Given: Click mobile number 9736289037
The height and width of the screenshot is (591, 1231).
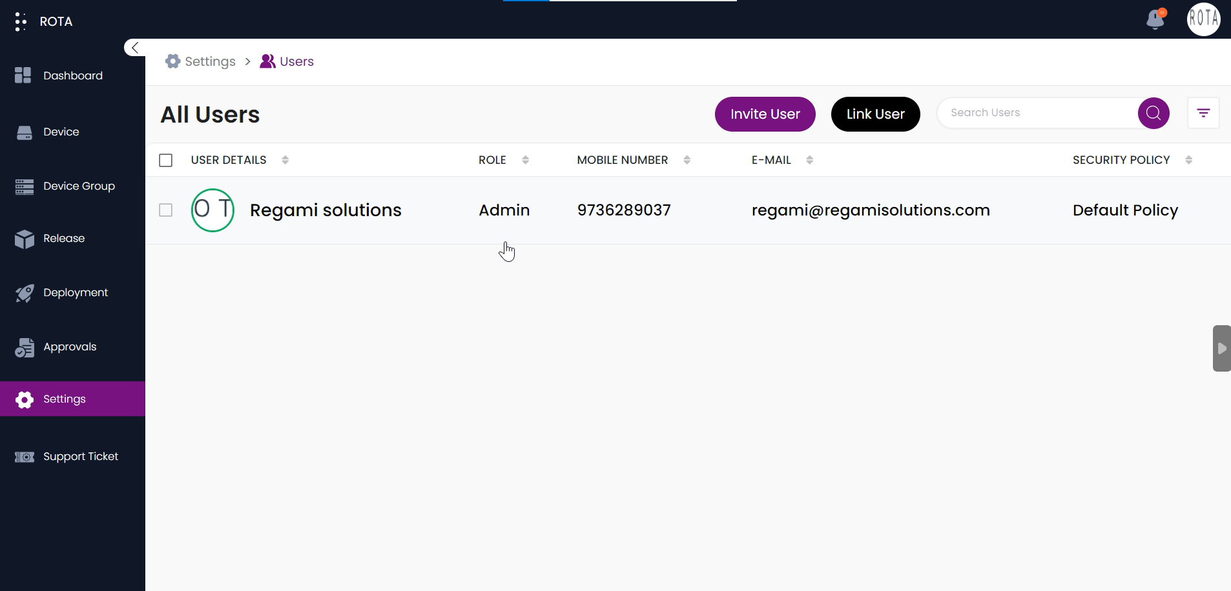Looking at the screenshot, I should [624, 210].
